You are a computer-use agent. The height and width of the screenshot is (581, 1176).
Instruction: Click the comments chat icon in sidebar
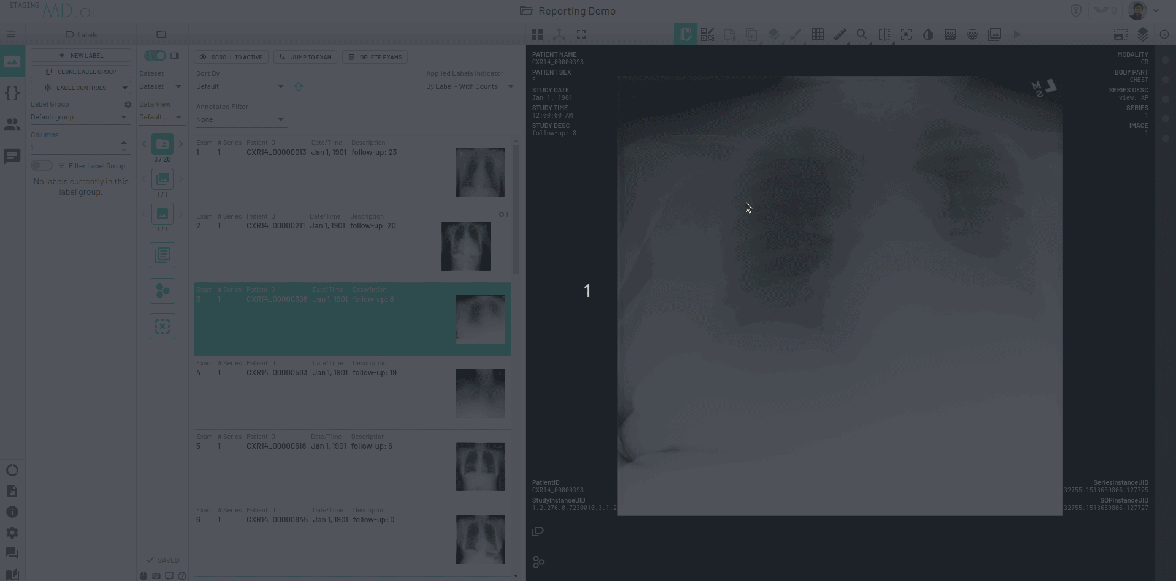pos(12,157)
